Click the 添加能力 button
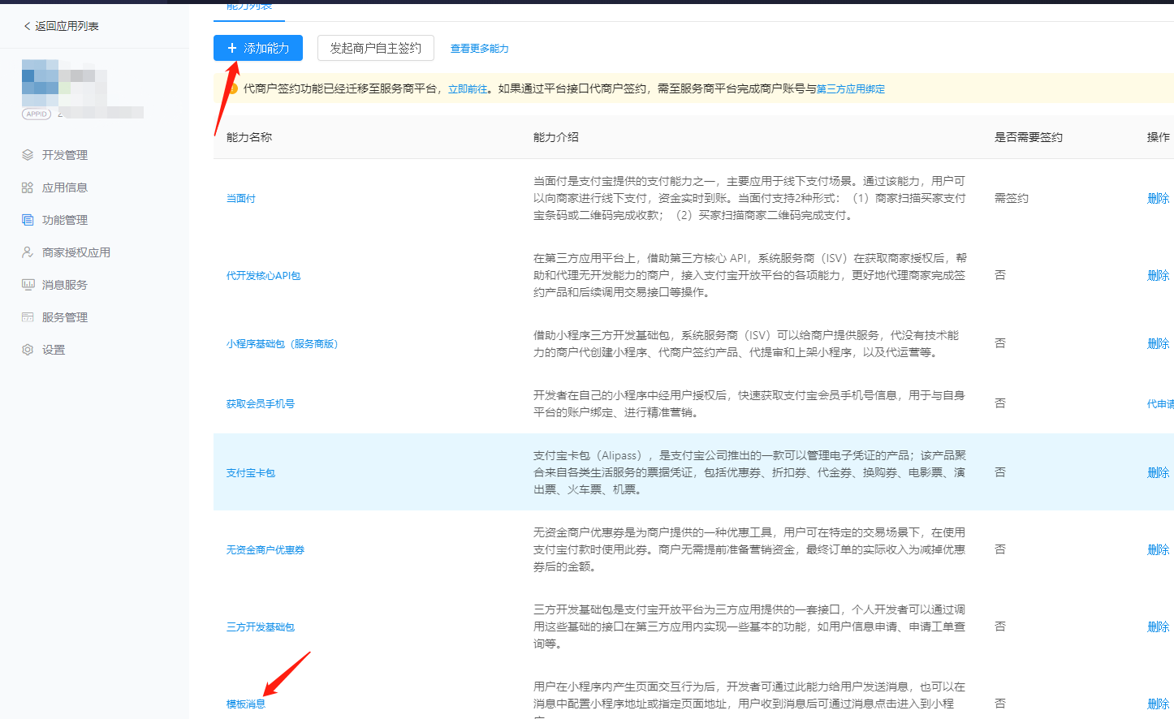This screenshot has width=1174, height=719. [x=258, y=48]
